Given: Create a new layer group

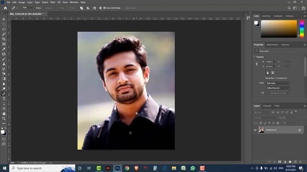Looking at the screenshot, I should click(290, 161).
